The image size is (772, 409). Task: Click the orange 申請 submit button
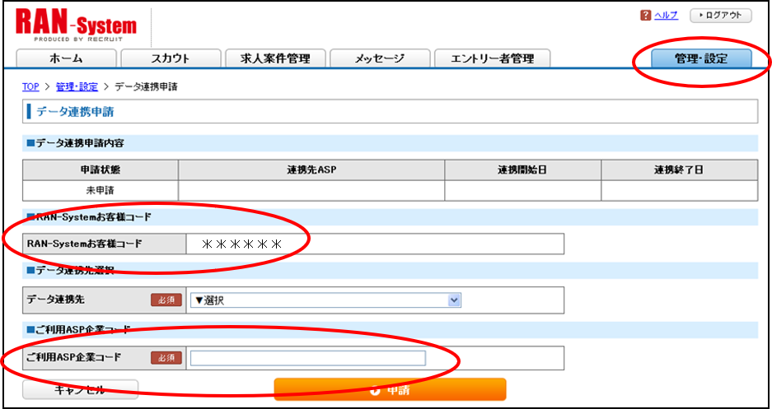pos(390,390)
